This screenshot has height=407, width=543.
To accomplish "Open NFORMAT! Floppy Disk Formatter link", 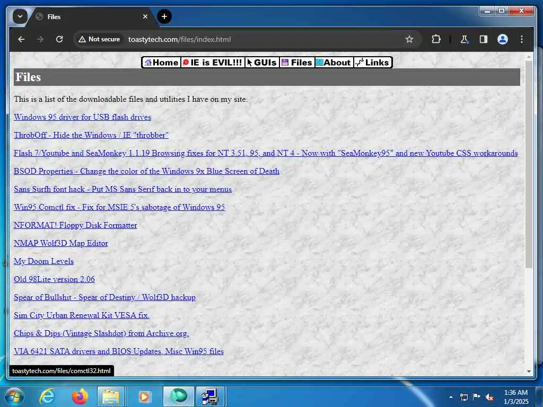I will pyautogui.click(x=75, y=225).
